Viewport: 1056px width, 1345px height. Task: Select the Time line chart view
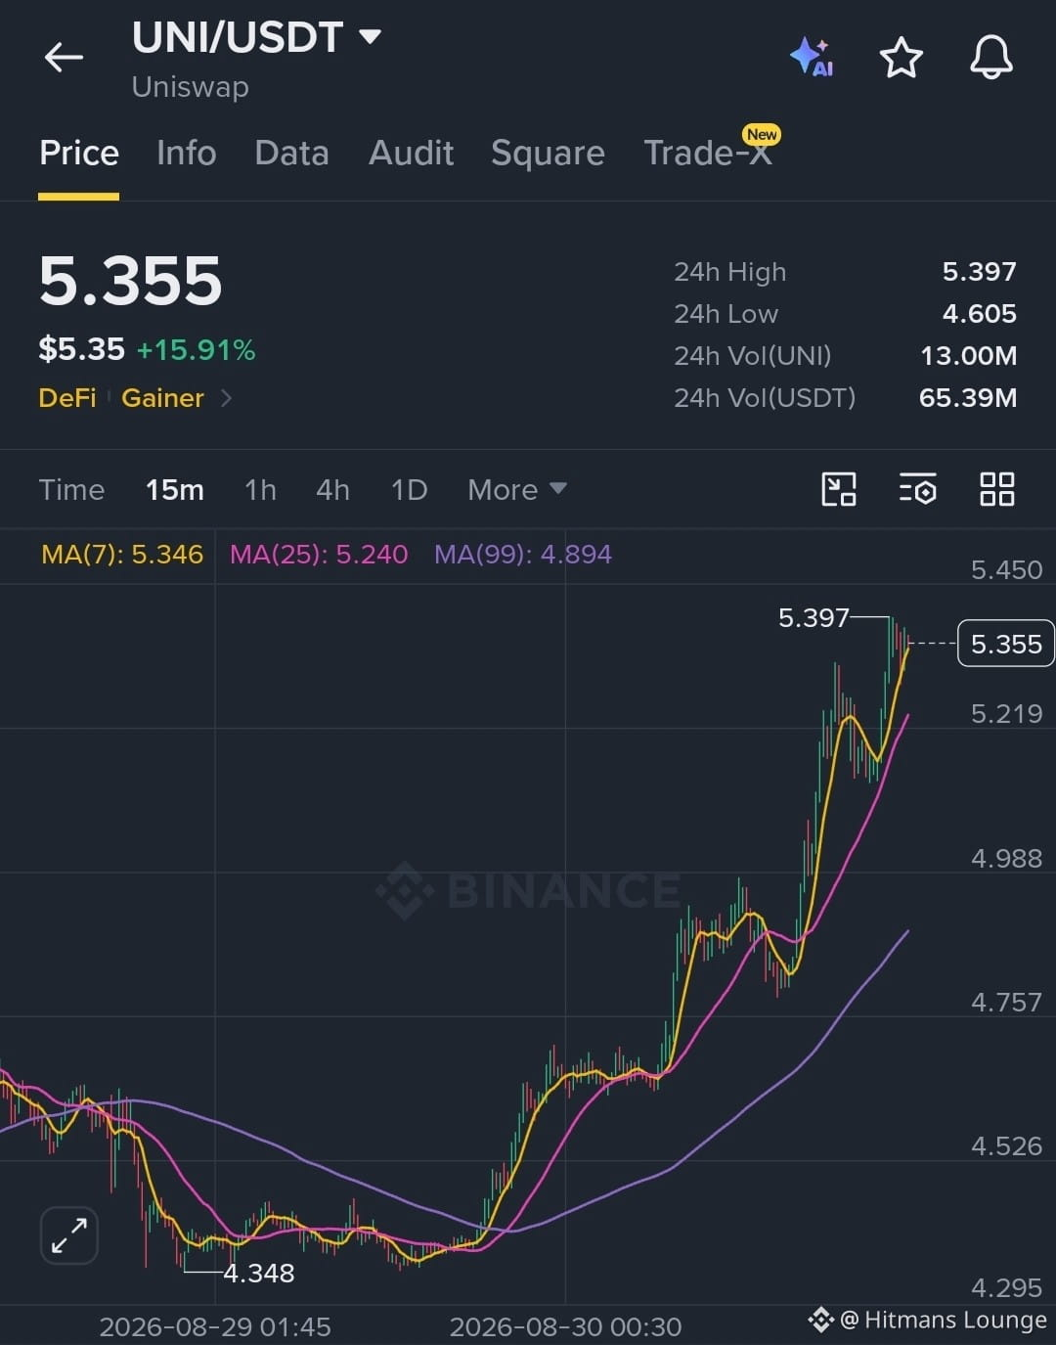pos(71,489)
